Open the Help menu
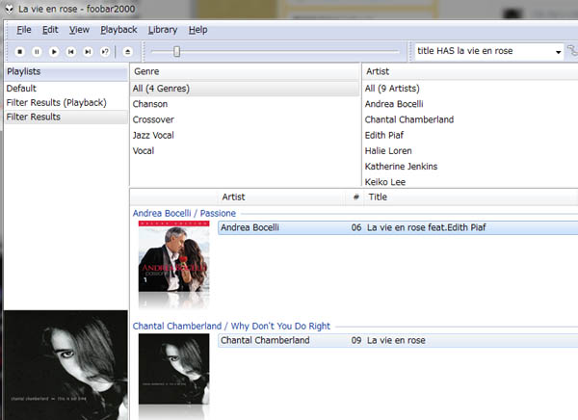 click(197, 30)
